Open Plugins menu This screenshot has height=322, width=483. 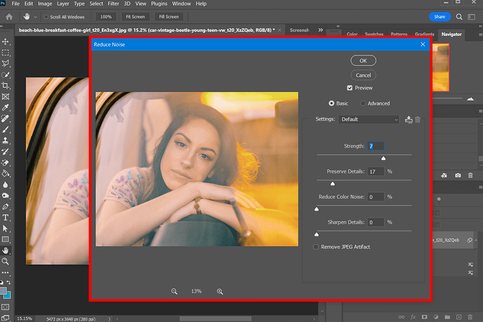coord(159,4)
